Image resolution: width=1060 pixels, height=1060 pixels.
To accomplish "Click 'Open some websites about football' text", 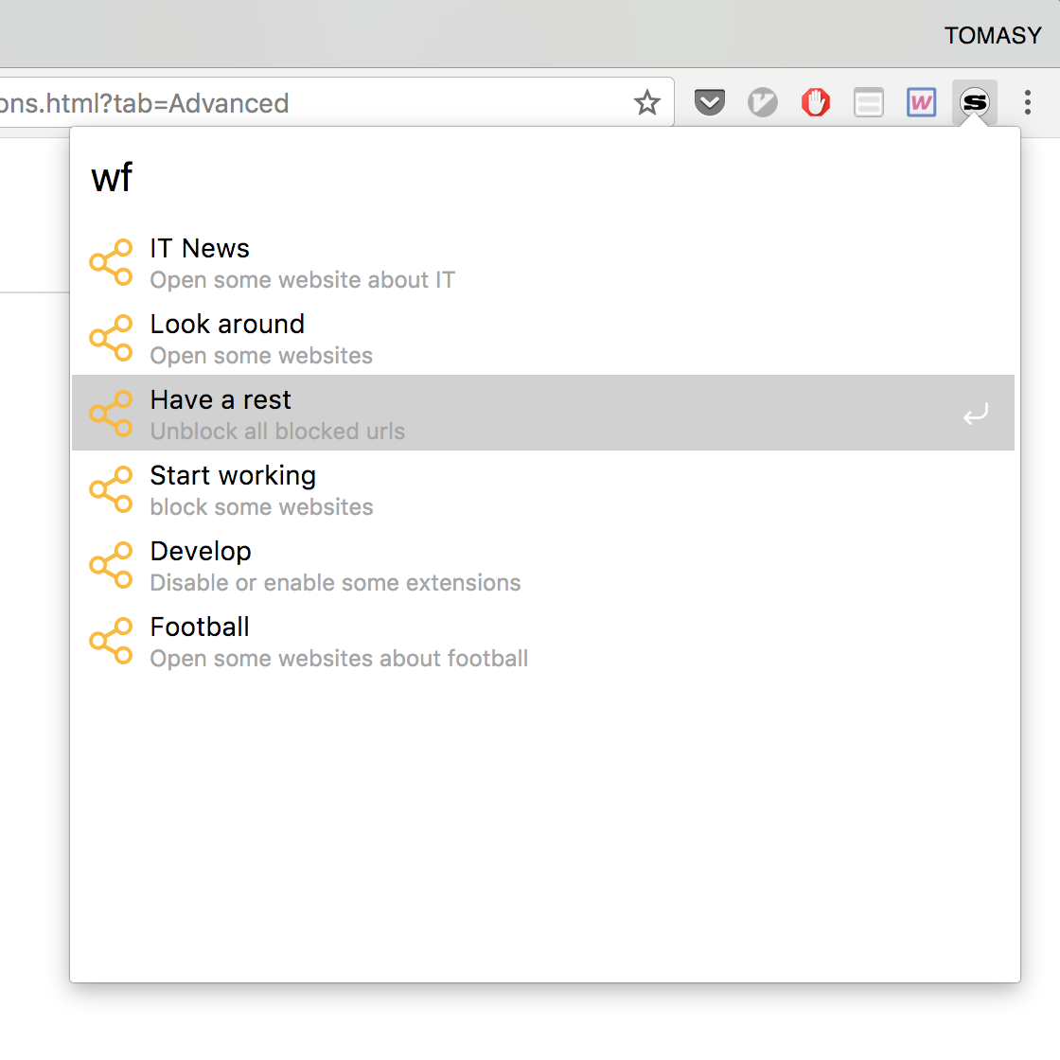I will (x=339, y=659).
